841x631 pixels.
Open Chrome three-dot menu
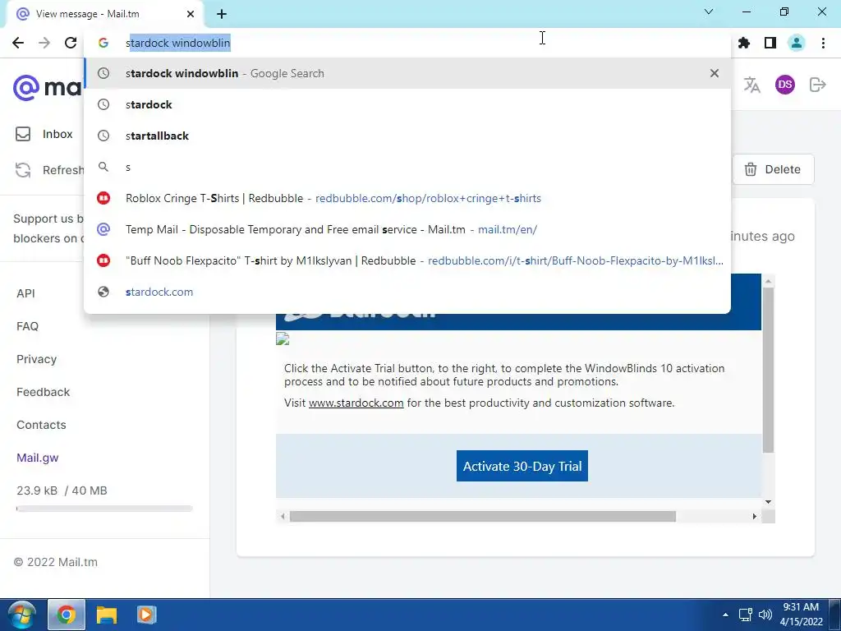point(823,43)
